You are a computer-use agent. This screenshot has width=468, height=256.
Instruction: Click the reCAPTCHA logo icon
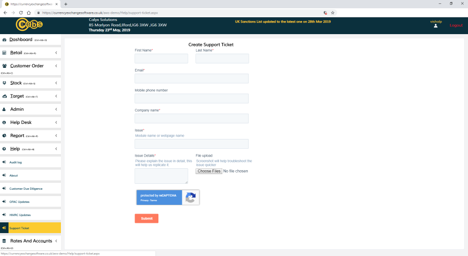point(191,197)
